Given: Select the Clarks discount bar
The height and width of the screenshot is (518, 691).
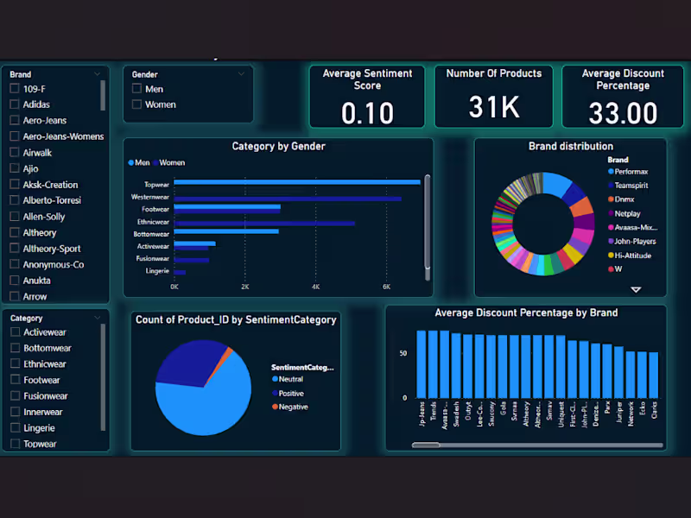Looking at the screenshot, I should pos(654,376).
